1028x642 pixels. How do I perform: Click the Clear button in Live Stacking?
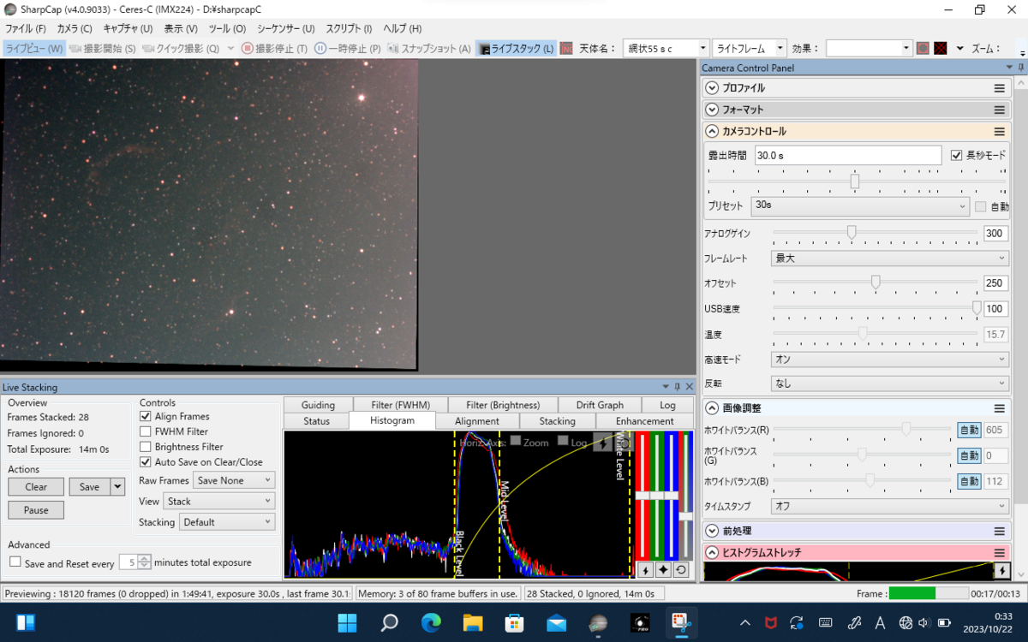(36, 486)
